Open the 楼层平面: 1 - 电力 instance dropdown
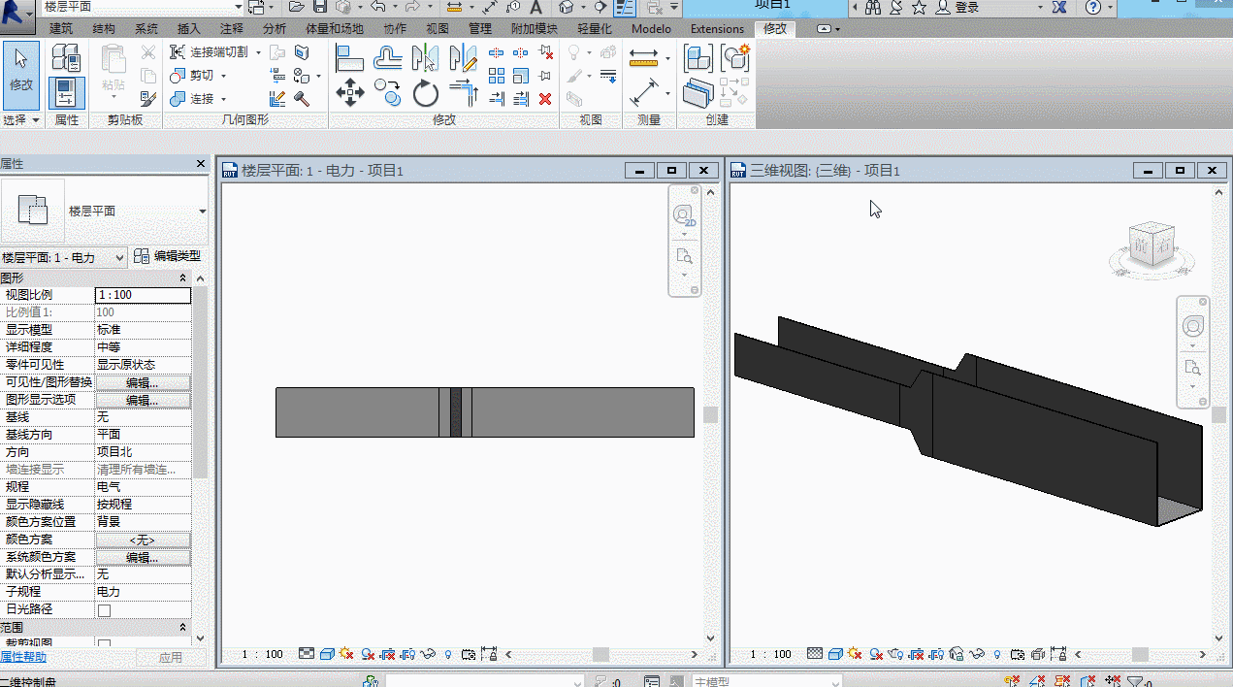The image size is (1233, 687). [64, 257]
